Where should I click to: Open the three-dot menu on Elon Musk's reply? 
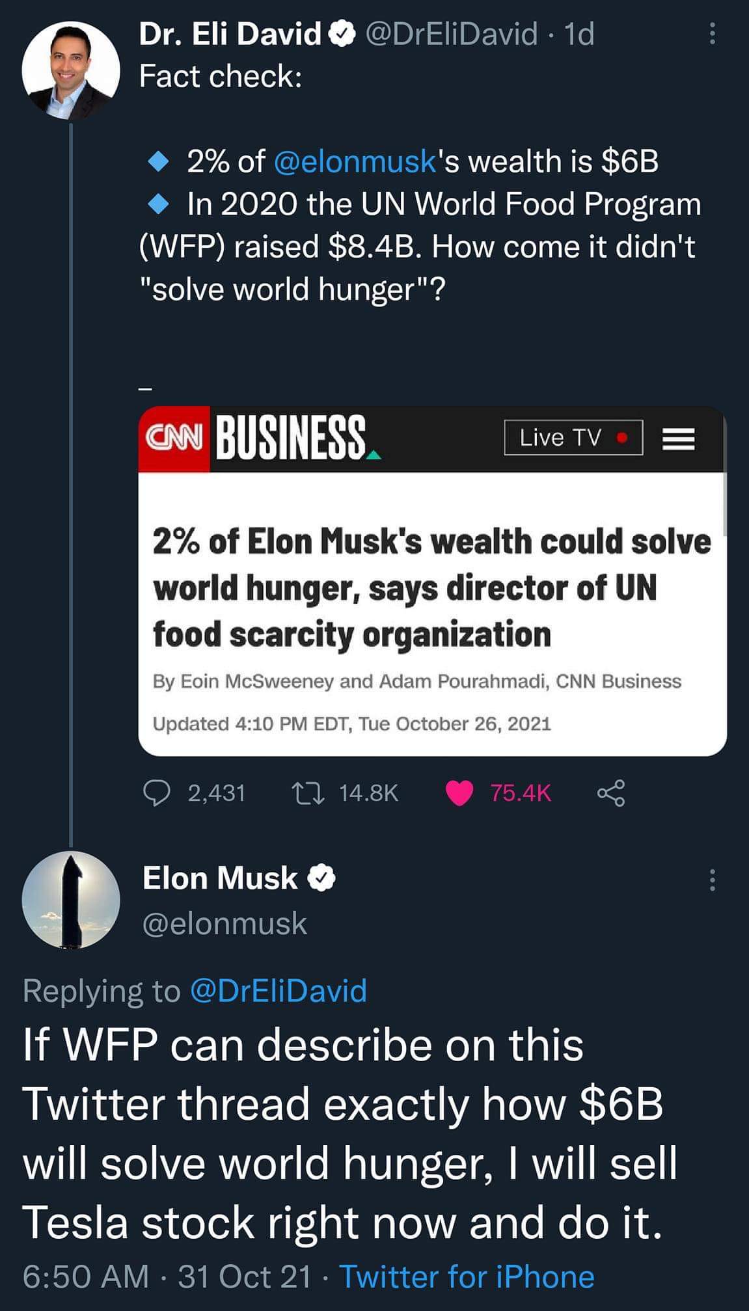(x=712, y=880)
